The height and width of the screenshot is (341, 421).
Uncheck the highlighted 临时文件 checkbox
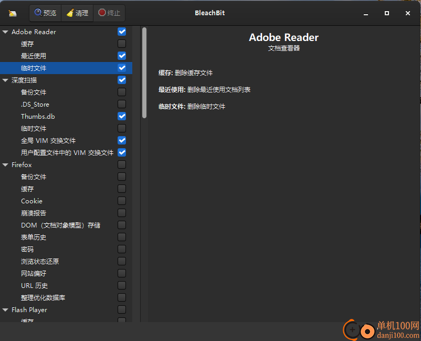[x=122, y=68]
